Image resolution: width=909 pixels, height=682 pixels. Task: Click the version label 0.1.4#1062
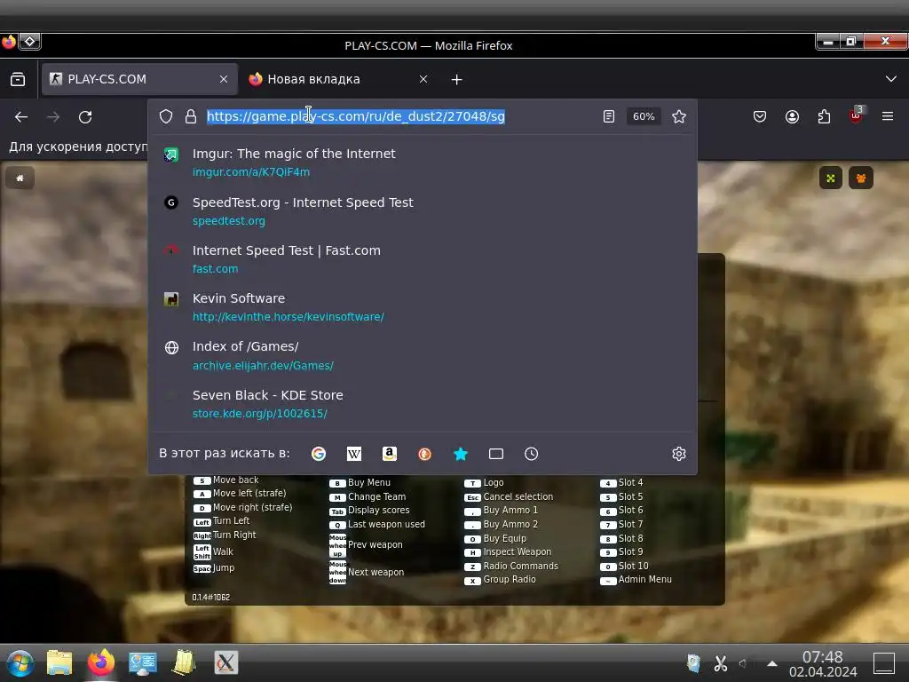[211, 598]
